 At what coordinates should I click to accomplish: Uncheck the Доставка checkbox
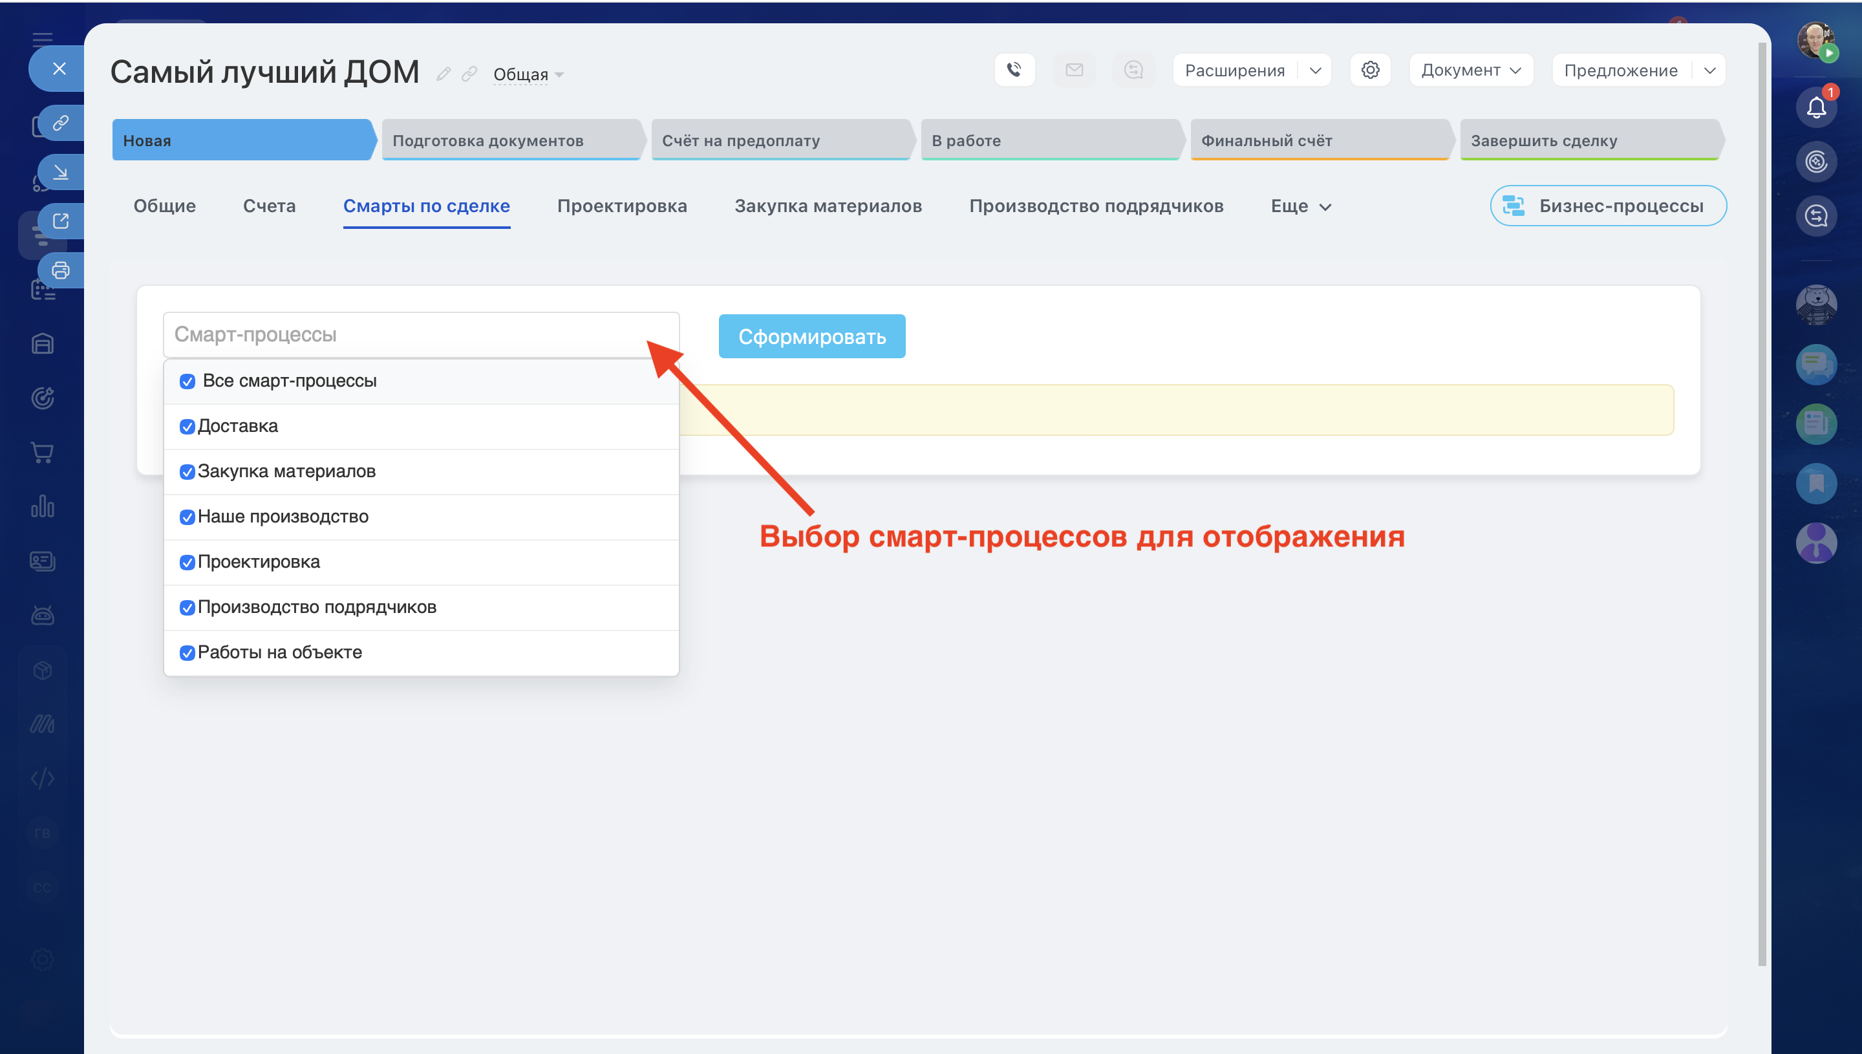[187, 427]
